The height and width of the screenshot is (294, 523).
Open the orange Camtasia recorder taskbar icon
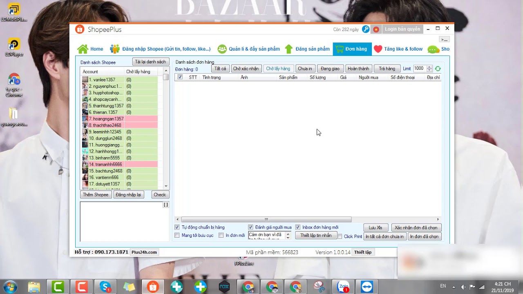81,287
